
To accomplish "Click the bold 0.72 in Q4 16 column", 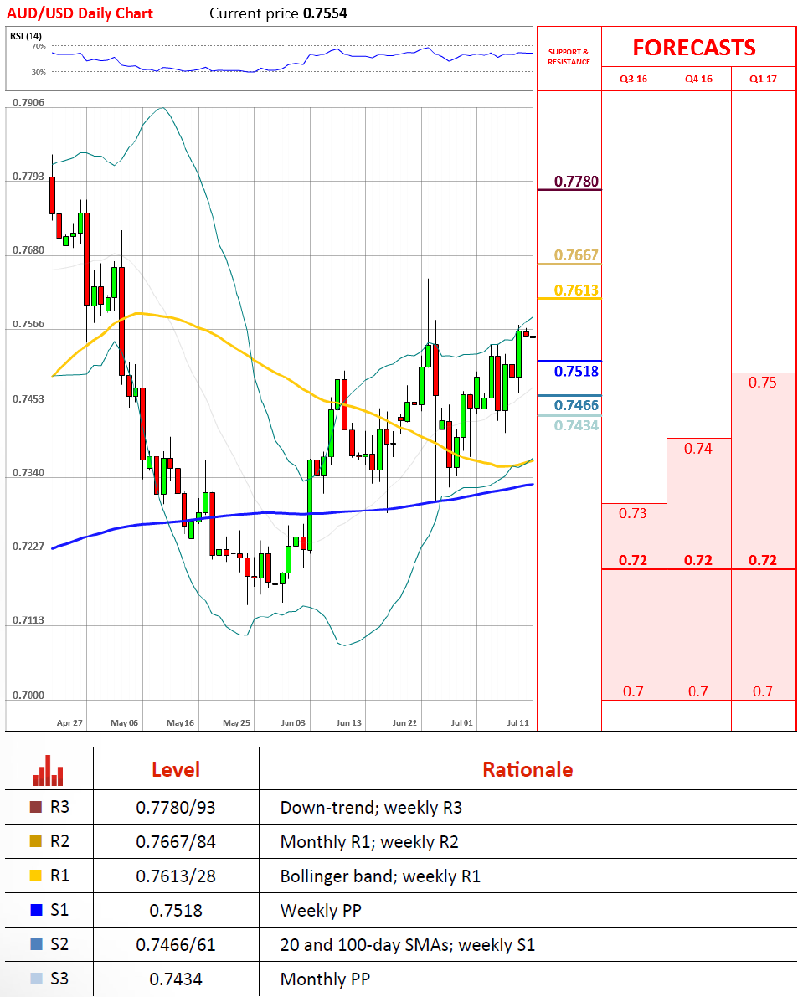I will [x=698, y=560].
